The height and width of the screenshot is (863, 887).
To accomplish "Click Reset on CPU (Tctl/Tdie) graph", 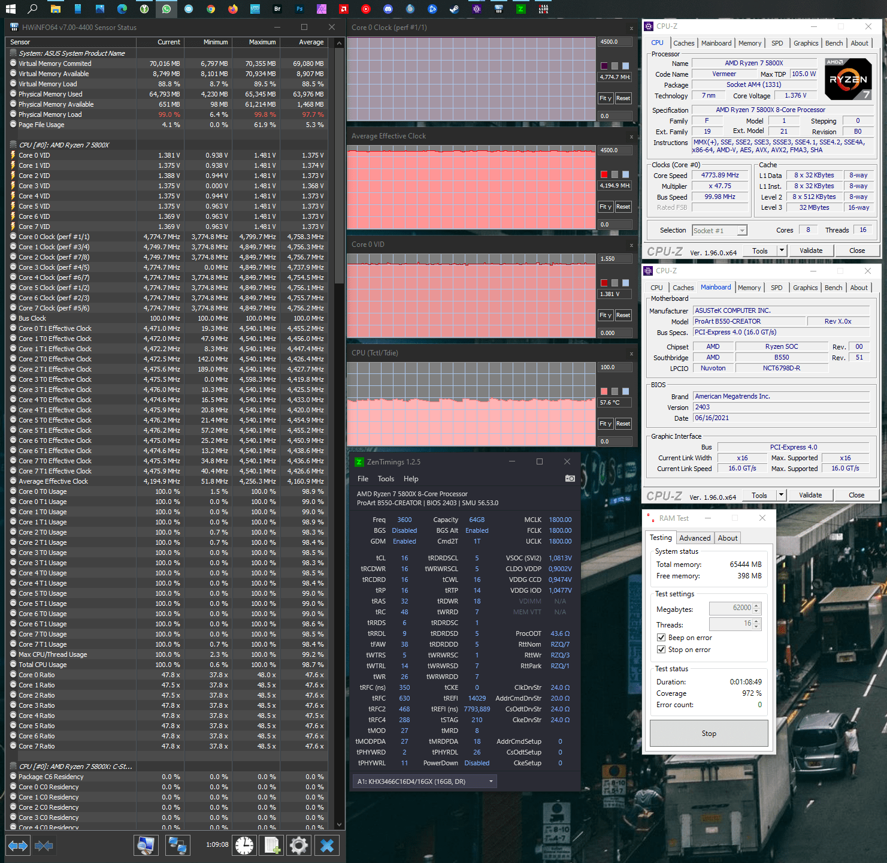I will pos(623,424).
